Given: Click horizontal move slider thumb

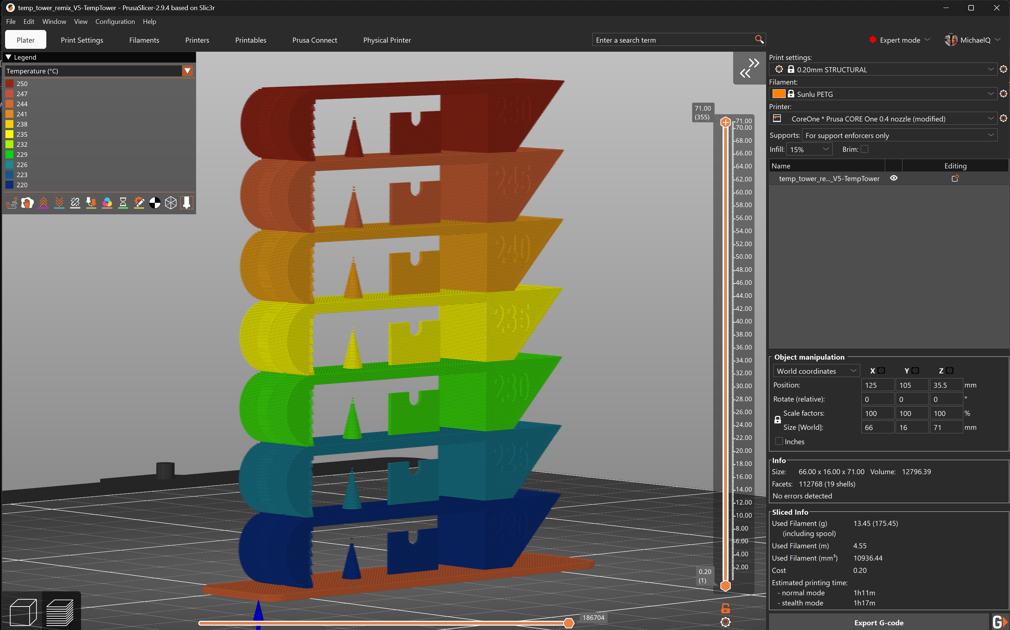Looking at the screenshot, I should [x=568, y=623].
